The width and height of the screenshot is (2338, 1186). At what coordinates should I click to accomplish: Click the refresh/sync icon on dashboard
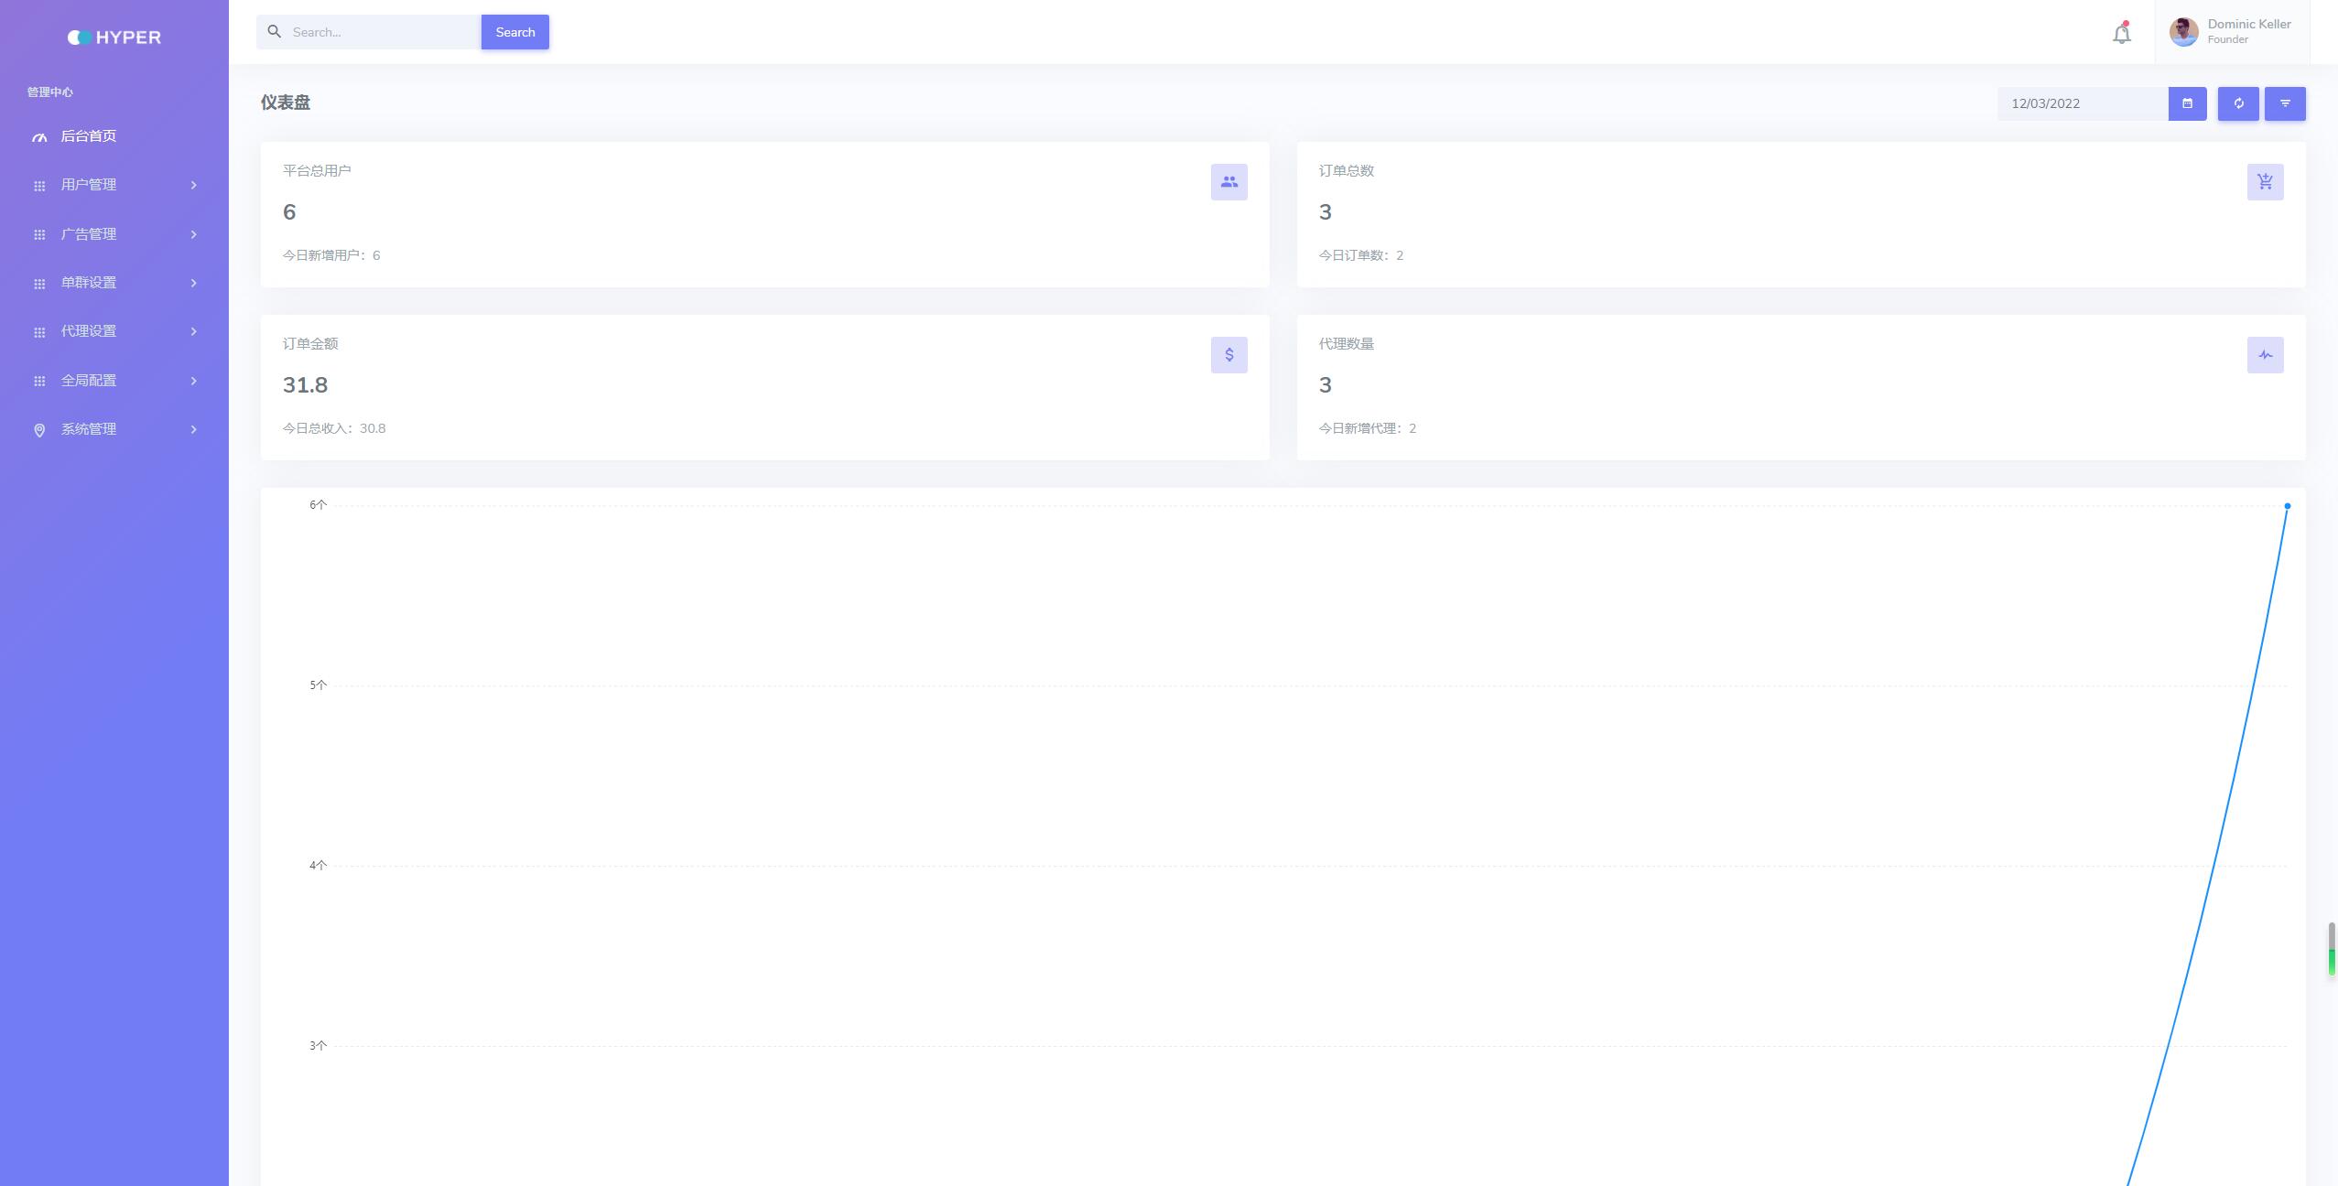tap(2238, 102)
